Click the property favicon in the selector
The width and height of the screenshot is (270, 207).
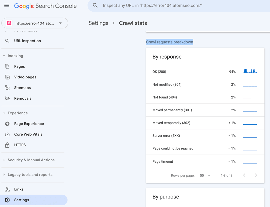point(9,23)
